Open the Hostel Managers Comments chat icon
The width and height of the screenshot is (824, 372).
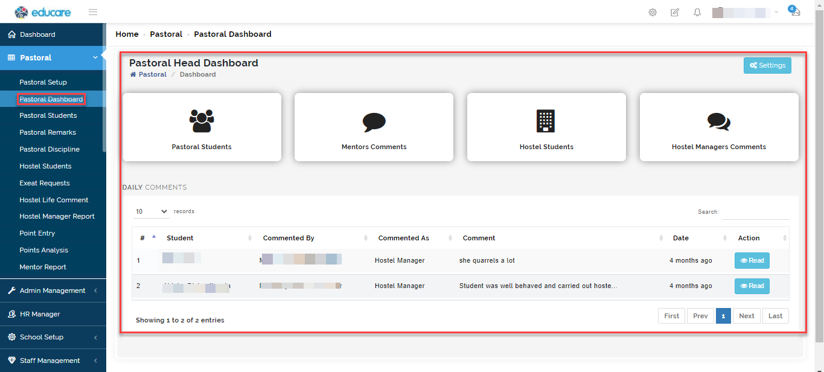pyautogui.click(x=718, y=122)
